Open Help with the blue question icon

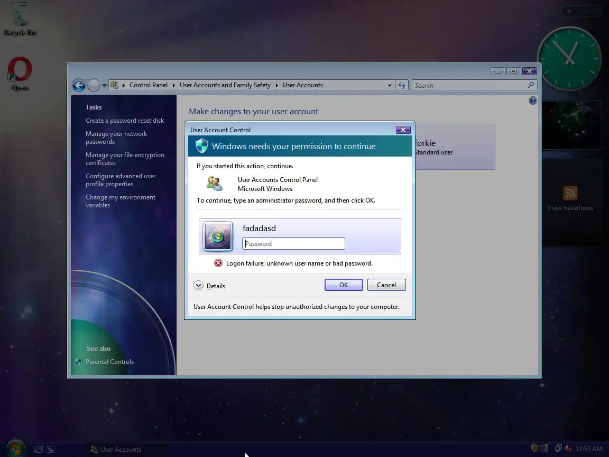coord(532,100)
